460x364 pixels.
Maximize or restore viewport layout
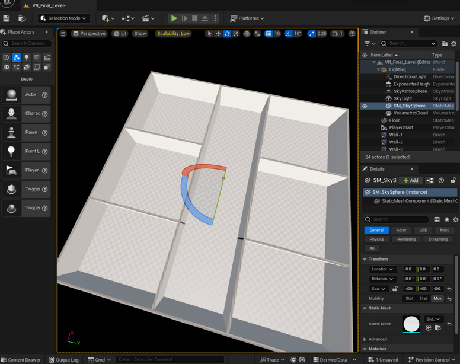(352, 34)
